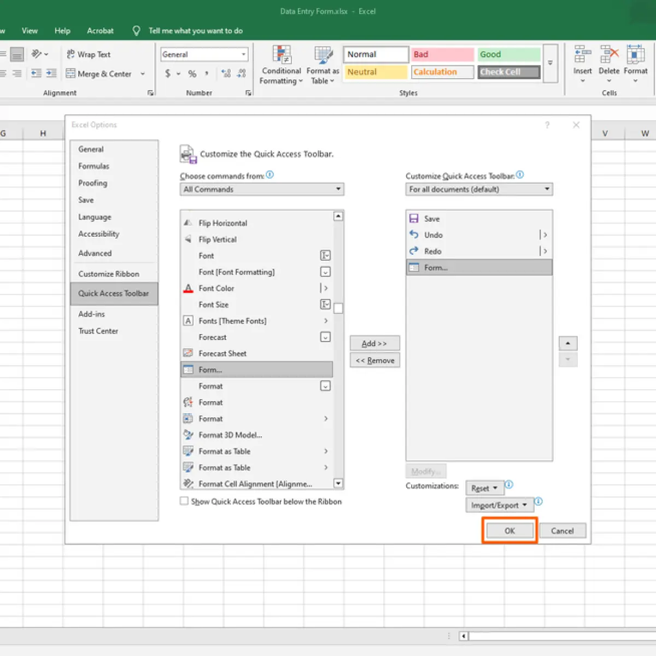
Task: Open the Help ribbon tab
Action: (x=62, y=31)
